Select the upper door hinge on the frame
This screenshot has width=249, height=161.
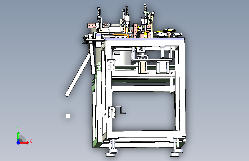[x=111, y=65]
